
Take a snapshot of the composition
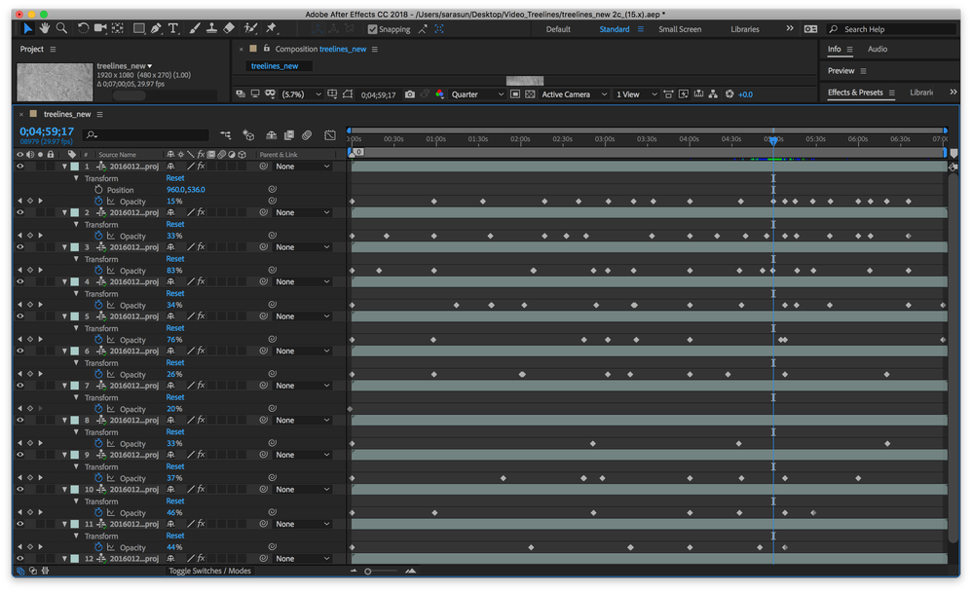tap(410, 93)
